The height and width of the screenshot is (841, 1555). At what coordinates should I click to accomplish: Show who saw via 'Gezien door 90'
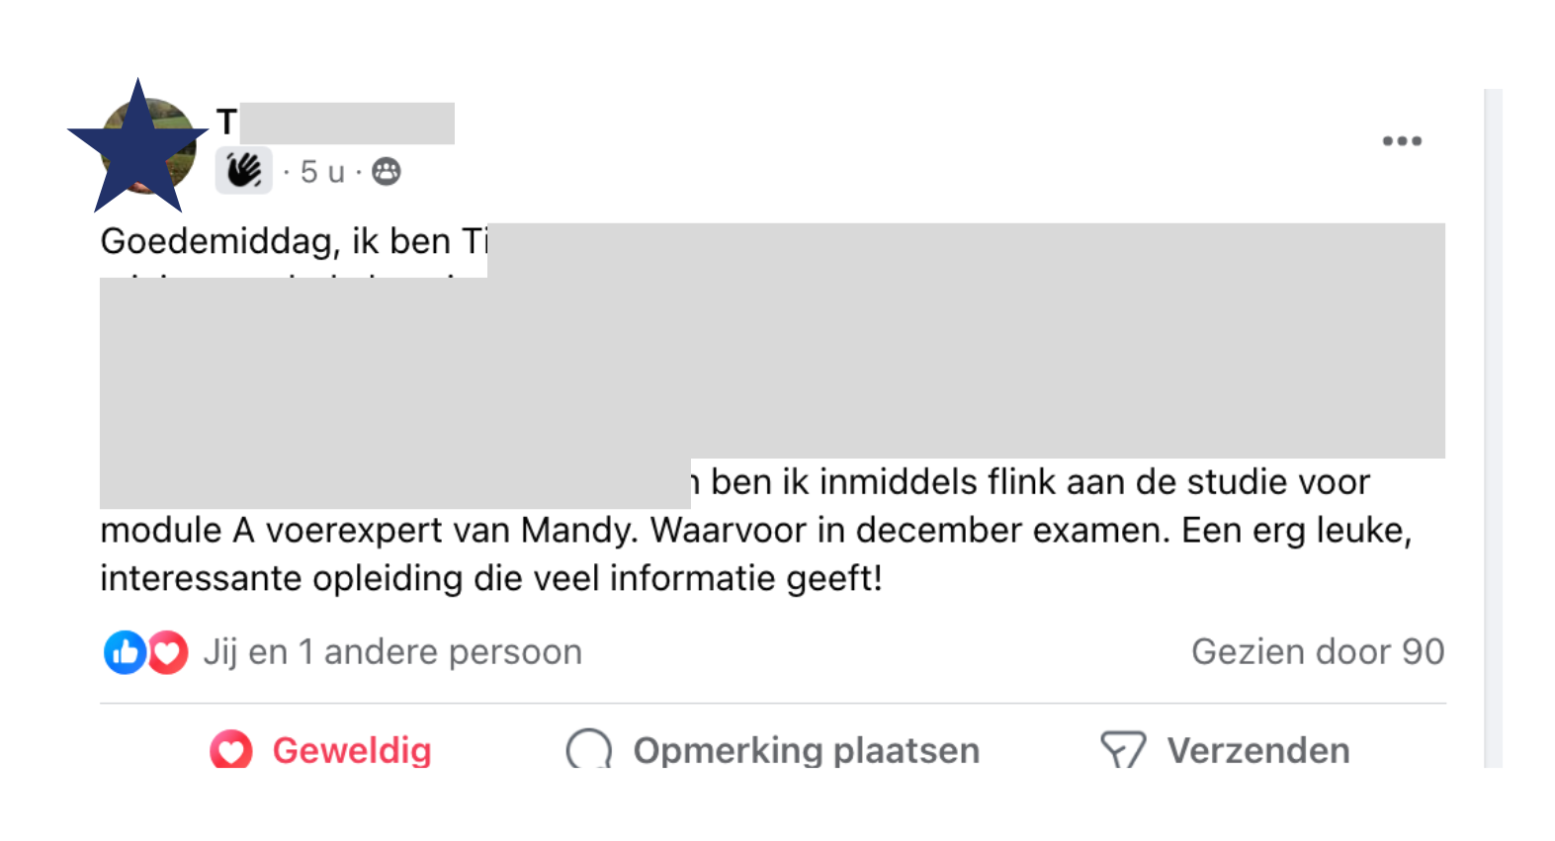point(1318,652)
